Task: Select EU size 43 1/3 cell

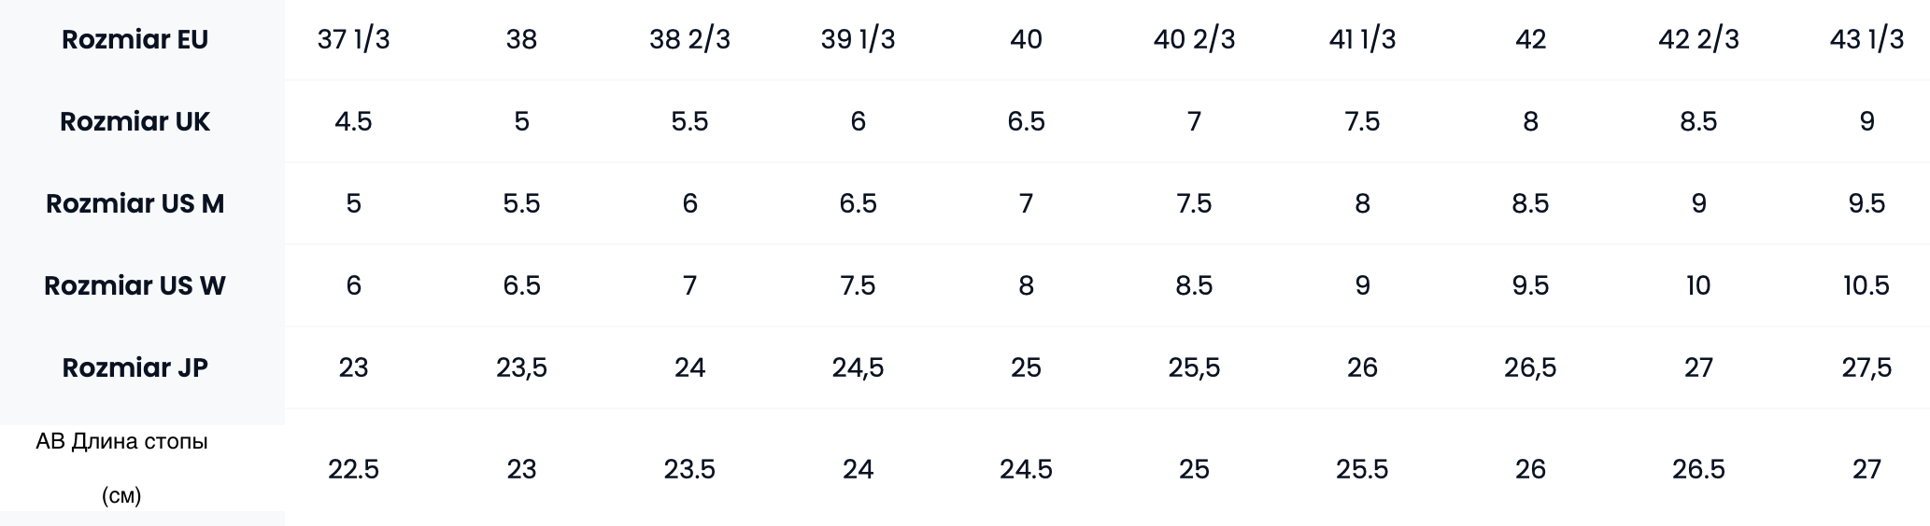Action: click(x=1866, y=39)
